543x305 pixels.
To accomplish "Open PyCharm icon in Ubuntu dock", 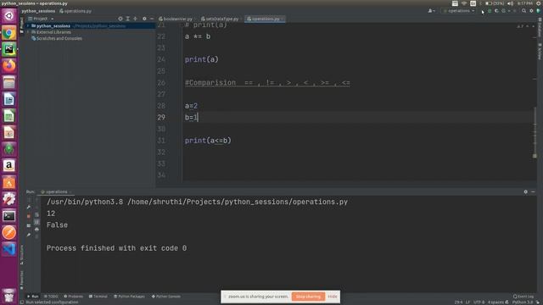I will (x=9, y=49).
